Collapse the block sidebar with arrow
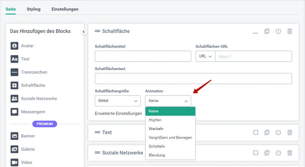Image resolution: width=305 pixels, height=167 pixels. click(84, 32)
